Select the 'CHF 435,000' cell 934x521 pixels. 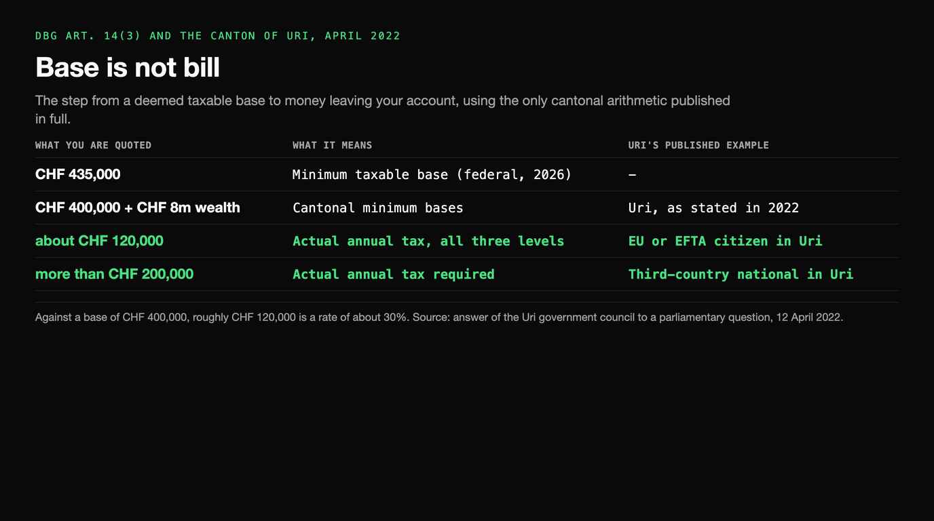tap(77, 174)
